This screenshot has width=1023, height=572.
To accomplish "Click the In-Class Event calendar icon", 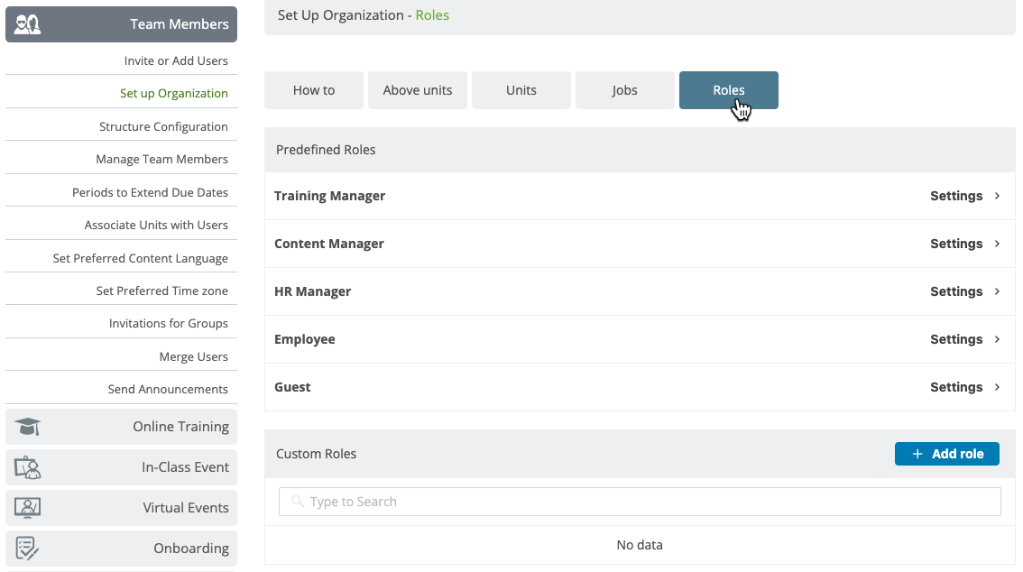I will (27, 466).
